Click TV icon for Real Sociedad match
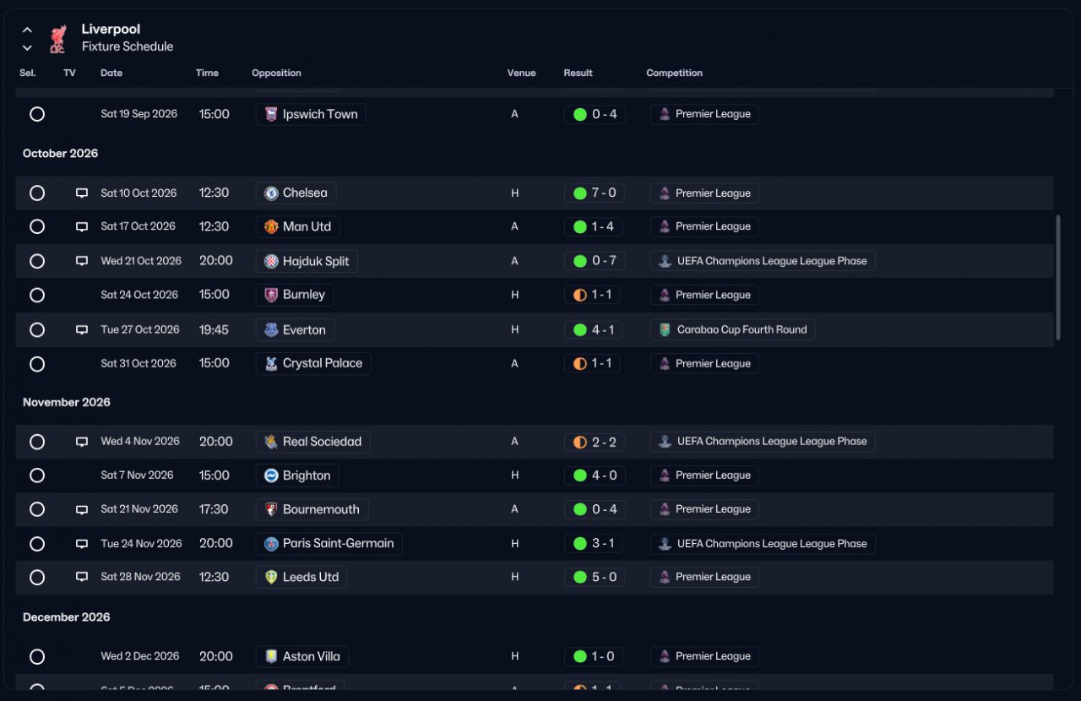This screenshot has height=701, width=1081. (x=82, y=442)
